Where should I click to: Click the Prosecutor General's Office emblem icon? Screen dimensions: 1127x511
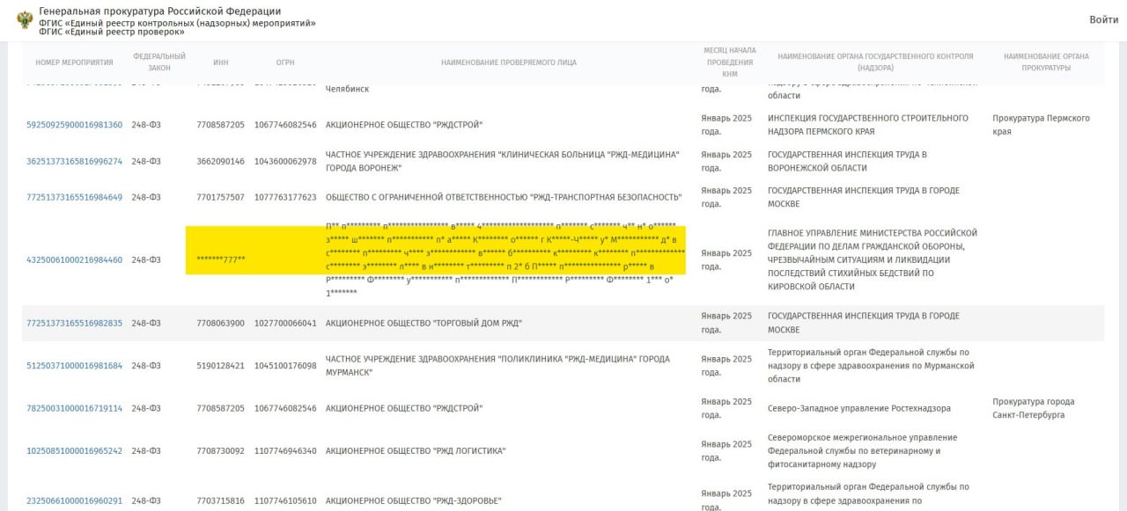point(25,20)
